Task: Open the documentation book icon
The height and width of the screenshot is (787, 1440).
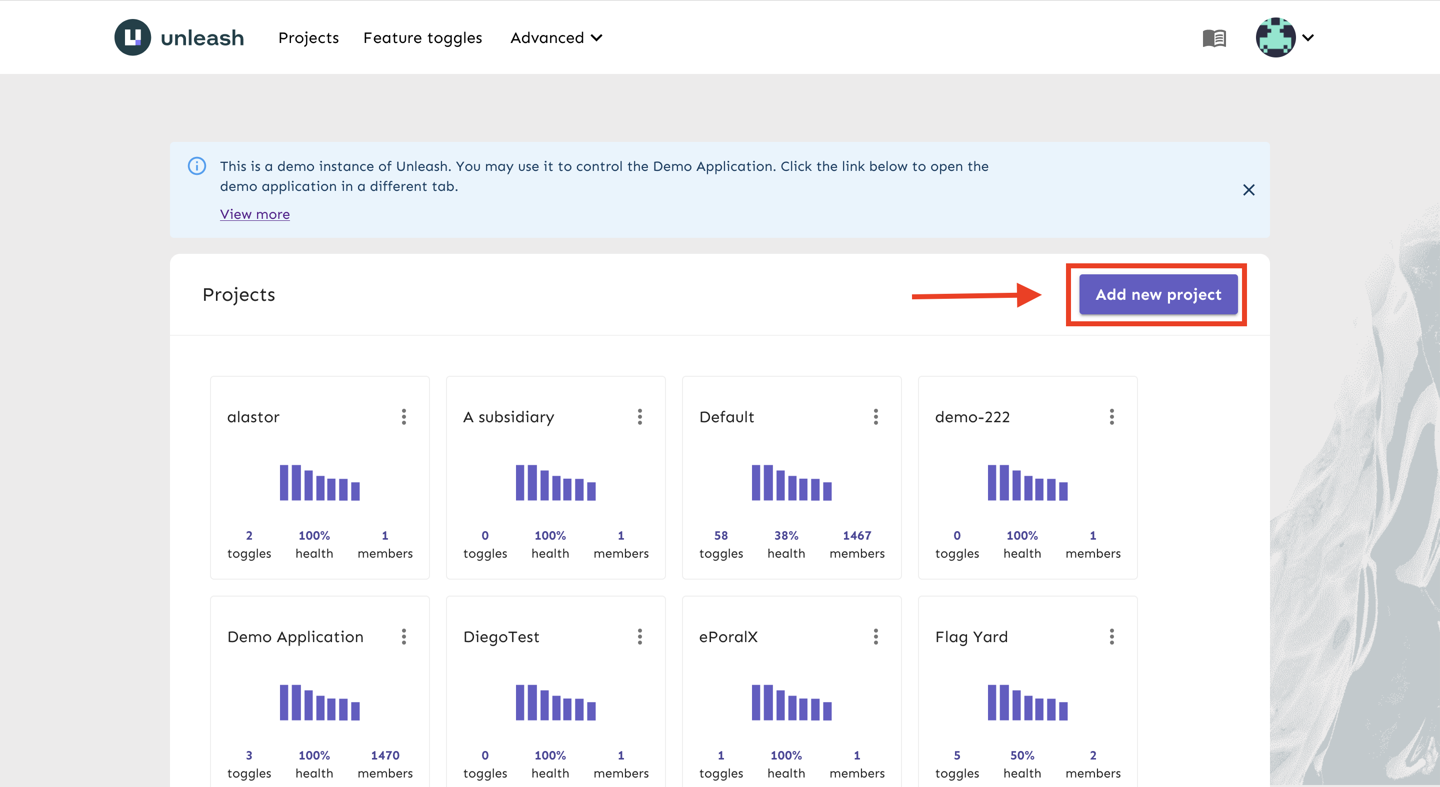Action: point(1214,38)
